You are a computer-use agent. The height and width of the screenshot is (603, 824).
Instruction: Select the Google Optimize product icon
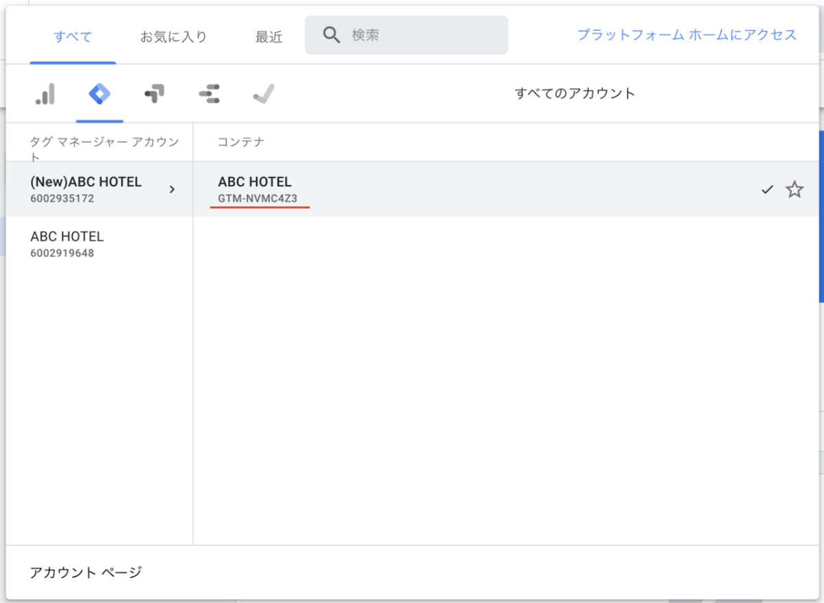point(154,94)
